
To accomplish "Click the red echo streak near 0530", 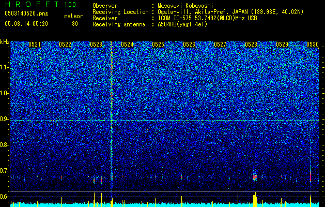I will point(311,176).
